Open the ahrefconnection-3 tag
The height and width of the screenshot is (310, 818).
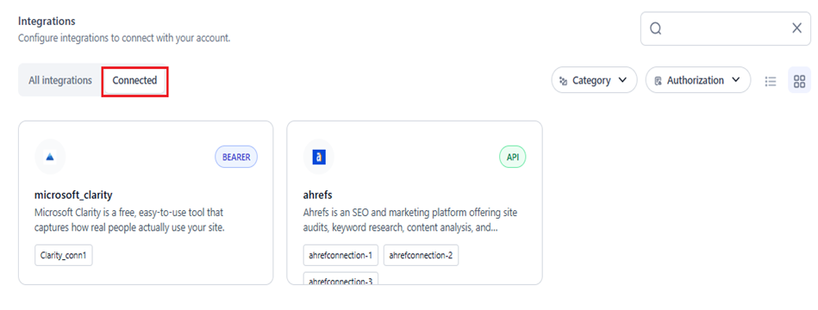(x=340, y=279)
